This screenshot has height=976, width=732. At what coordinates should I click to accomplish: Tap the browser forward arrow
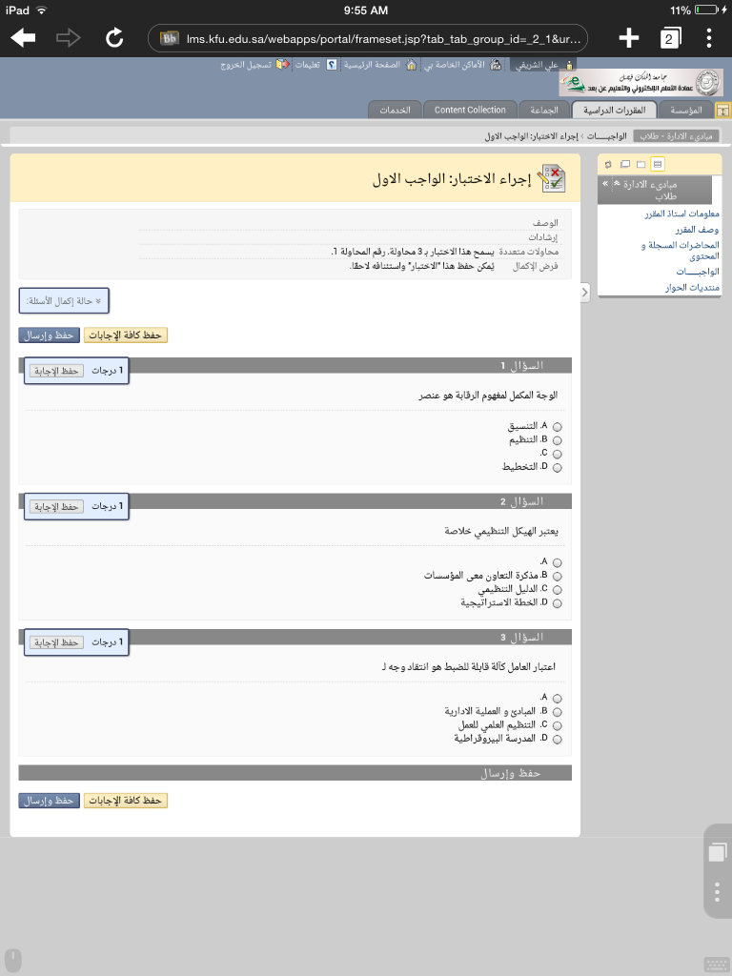tap(68, 38)
